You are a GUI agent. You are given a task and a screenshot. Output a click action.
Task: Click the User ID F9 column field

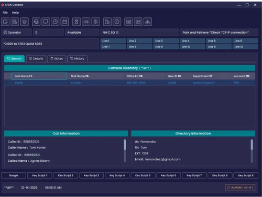point(178,76)
